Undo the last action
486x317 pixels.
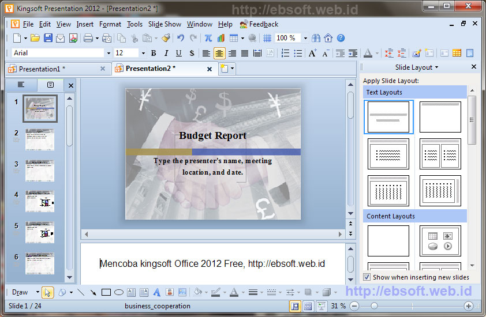181,38
